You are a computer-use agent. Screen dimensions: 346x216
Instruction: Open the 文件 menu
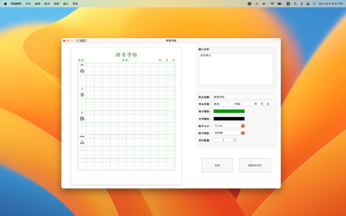click(28, 3)
